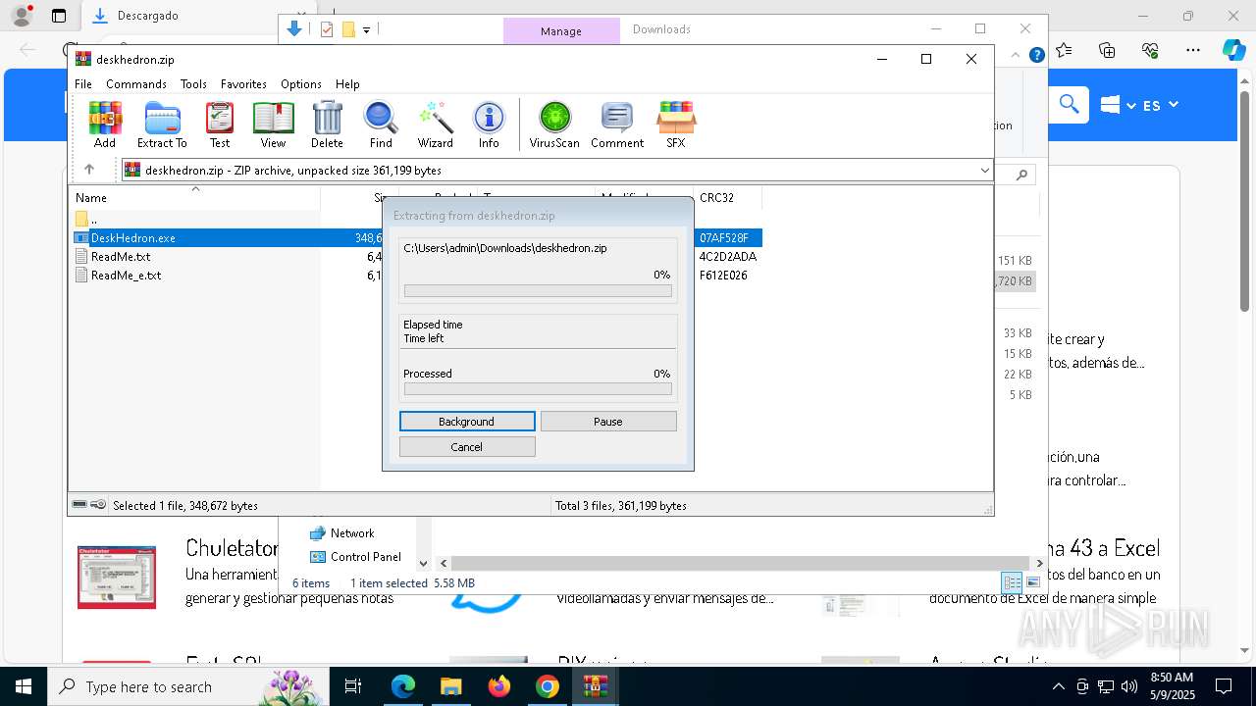This screenshot has width=1256, height=706.
Task: Click the blue search magnifier on webpage
Action: pyautogui.click(x=1069, y=104)
